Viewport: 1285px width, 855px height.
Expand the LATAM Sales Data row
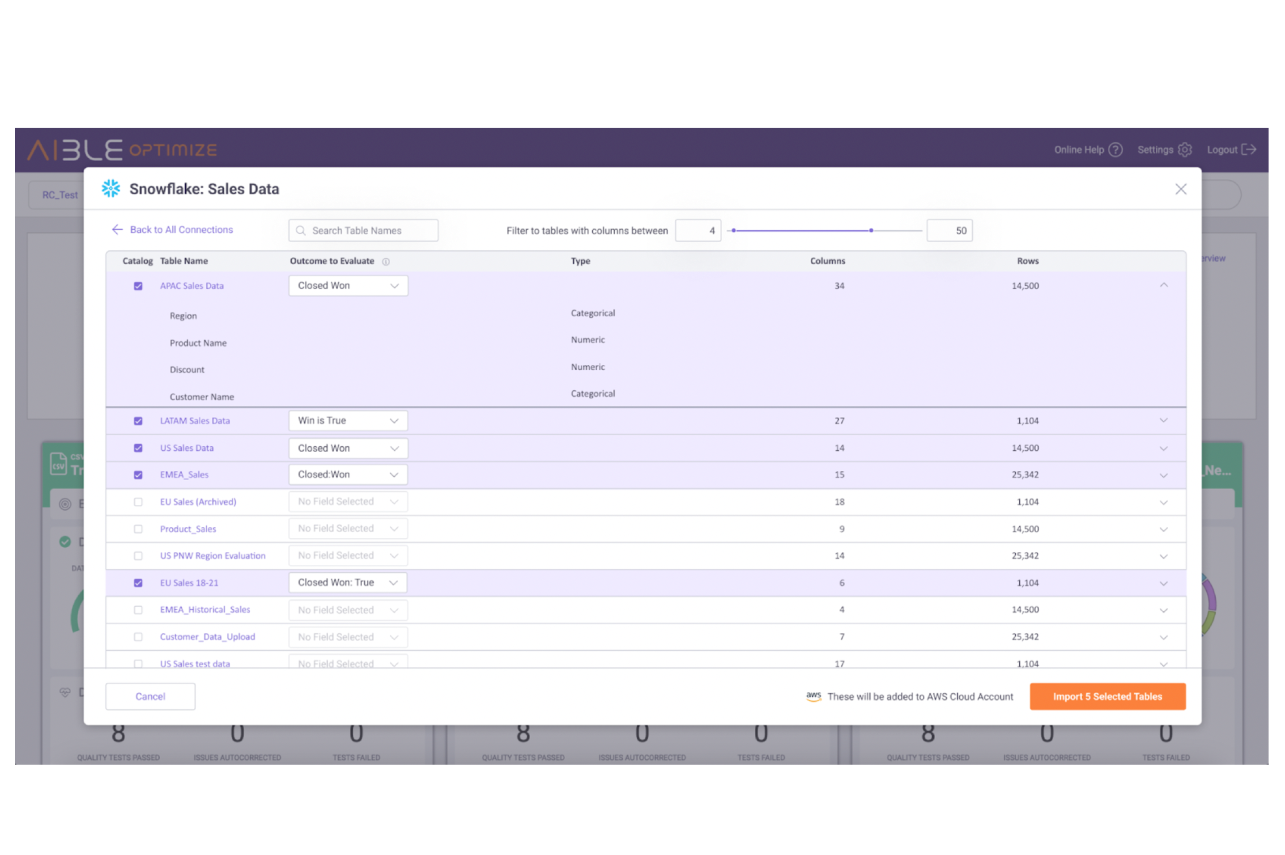1163,420
